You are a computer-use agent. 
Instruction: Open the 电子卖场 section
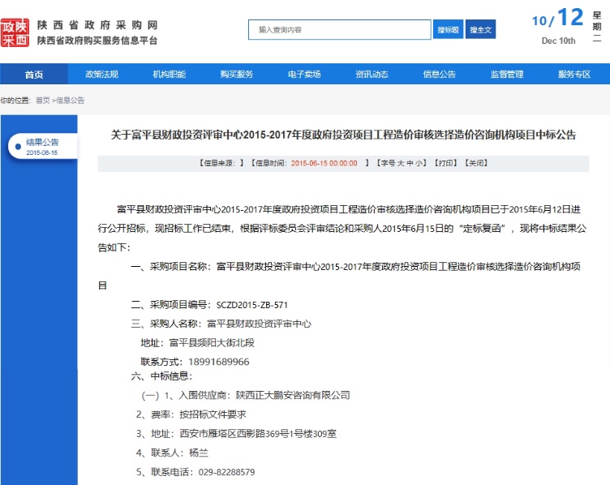click(x=303, y=75)
